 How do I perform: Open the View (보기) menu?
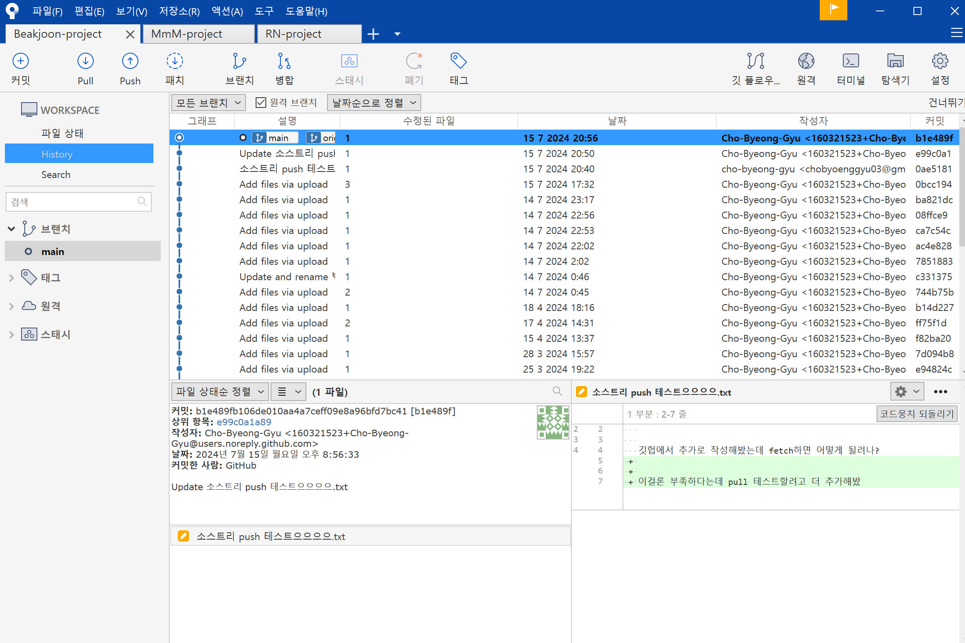pyautogui.click(x=131, y=11)
